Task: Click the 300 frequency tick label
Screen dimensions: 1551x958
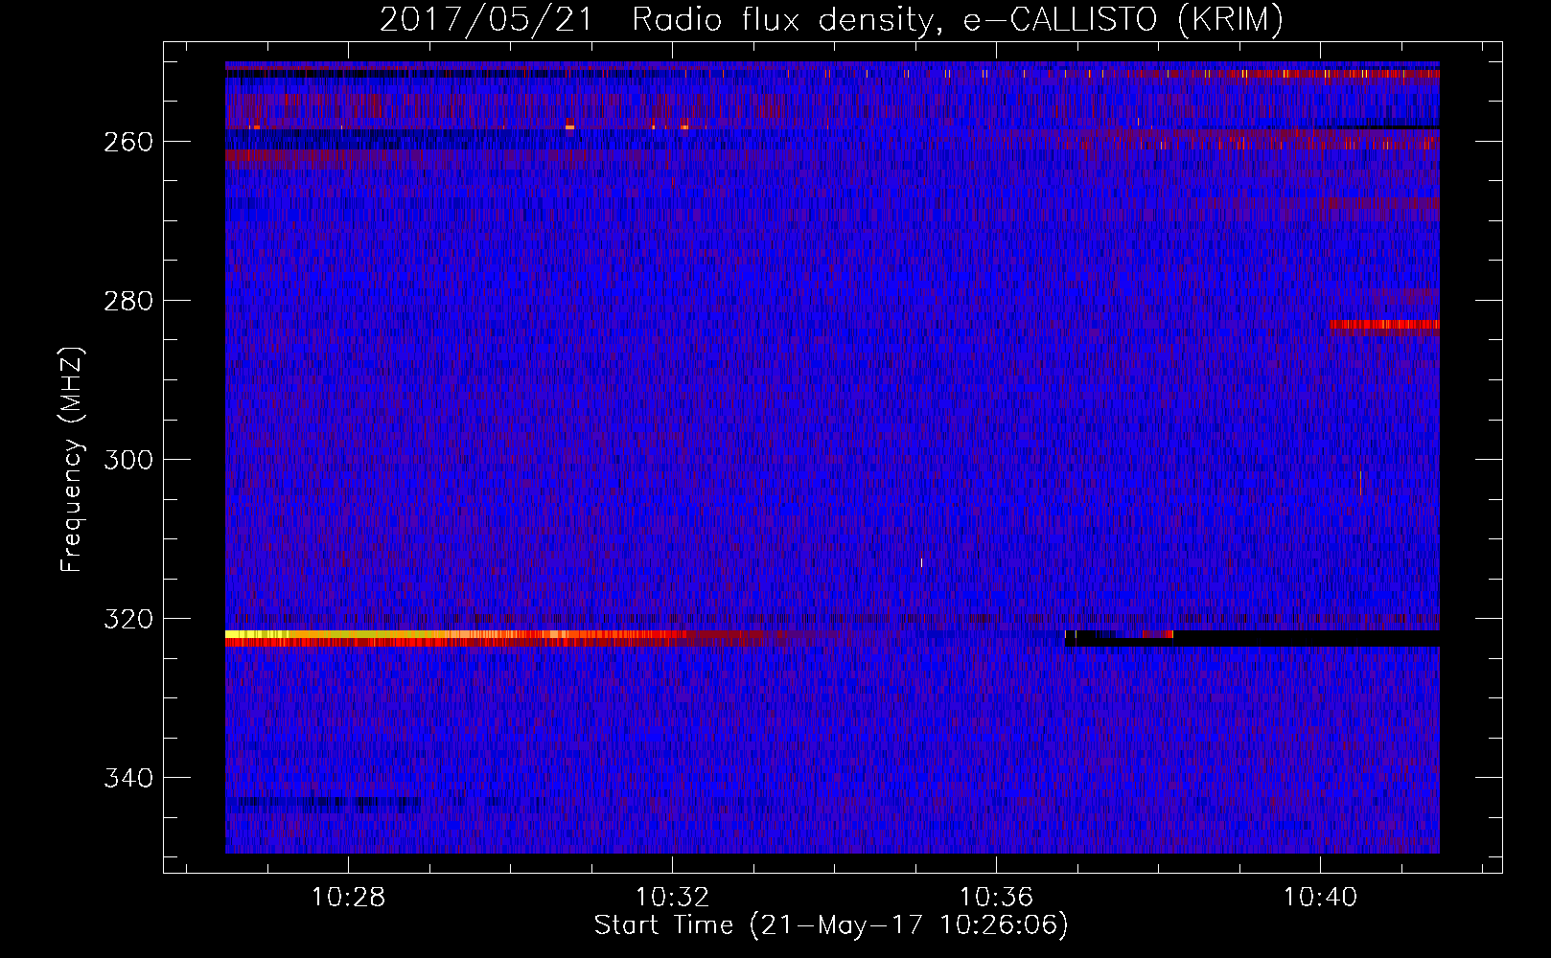Action: point(128,460)
